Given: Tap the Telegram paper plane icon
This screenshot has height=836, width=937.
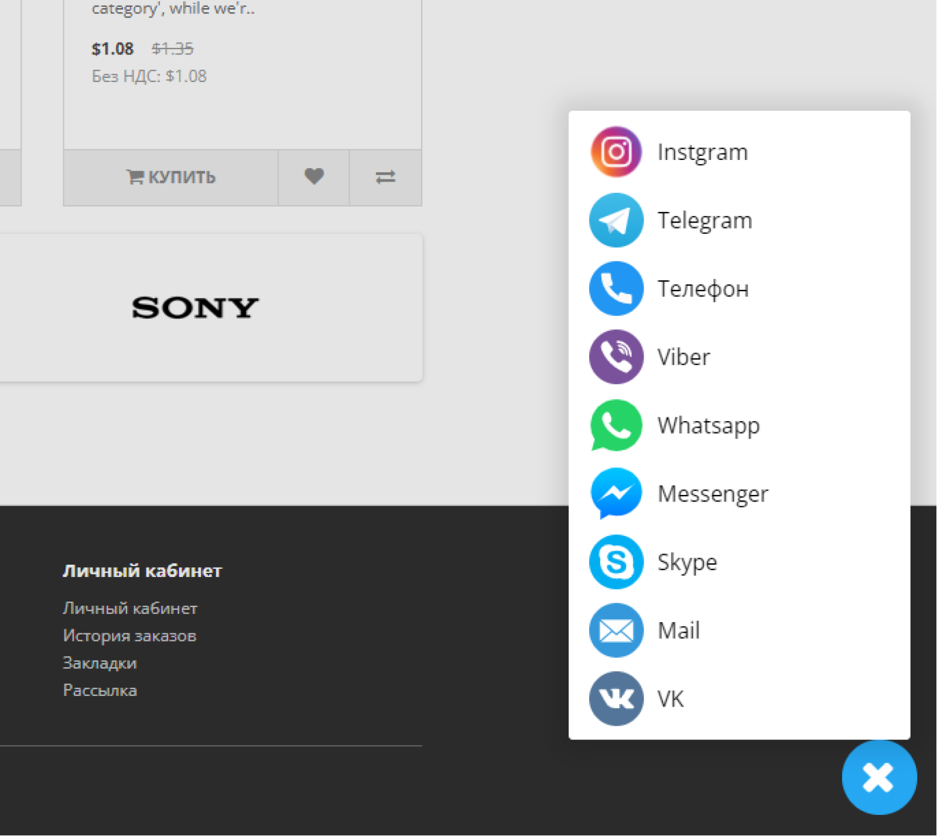Looking at the screenshot, I should pyautogui.click(x=616, y=220).
